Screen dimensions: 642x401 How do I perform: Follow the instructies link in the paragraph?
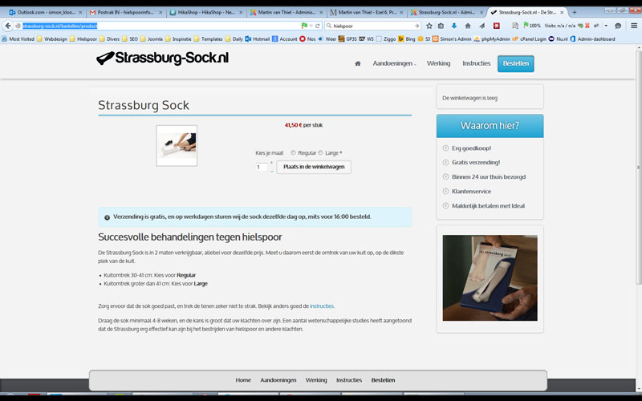click(x=322, y=306)
